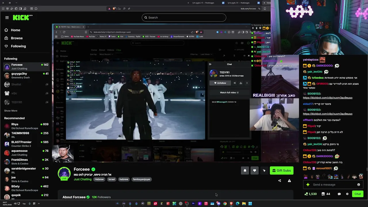
Task: Open Microsoft Edge from the taskbar
Action: pos(237,204)
